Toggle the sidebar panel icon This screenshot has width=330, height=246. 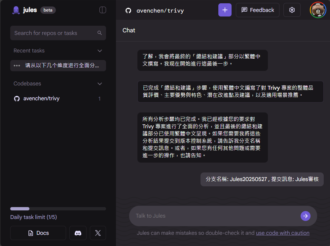click(x=102, y=10)
